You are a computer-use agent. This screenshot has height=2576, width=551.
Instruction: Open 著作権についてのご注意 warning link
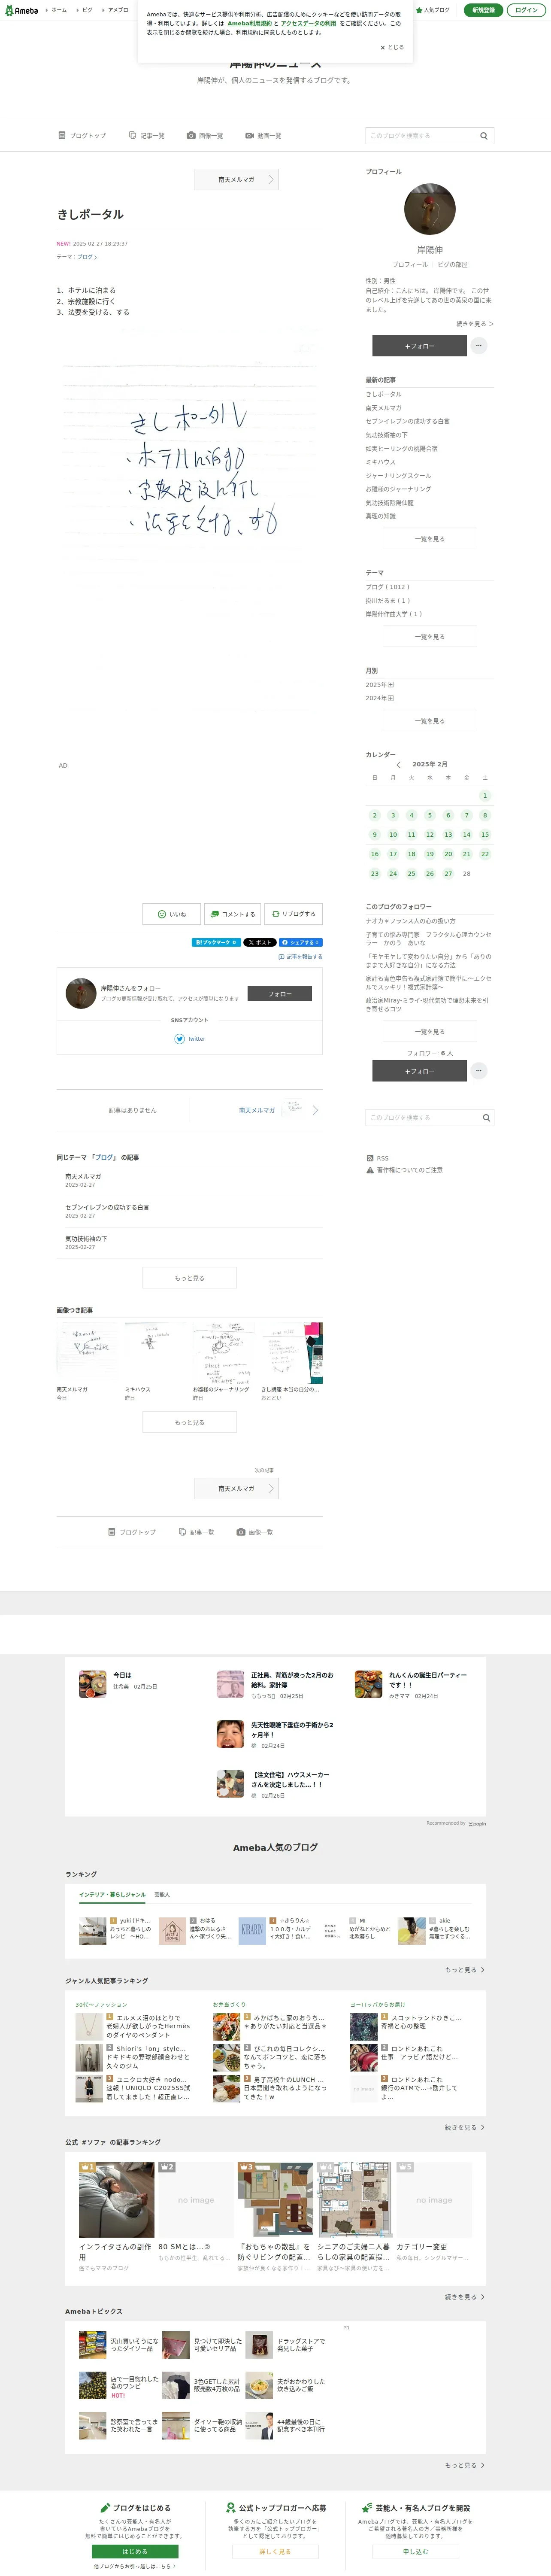coord(404,1170)
